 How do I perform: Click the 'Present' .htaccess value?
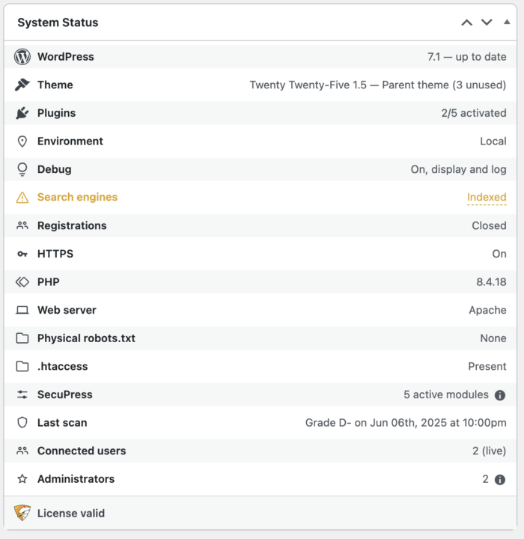[x=487, y=366]
